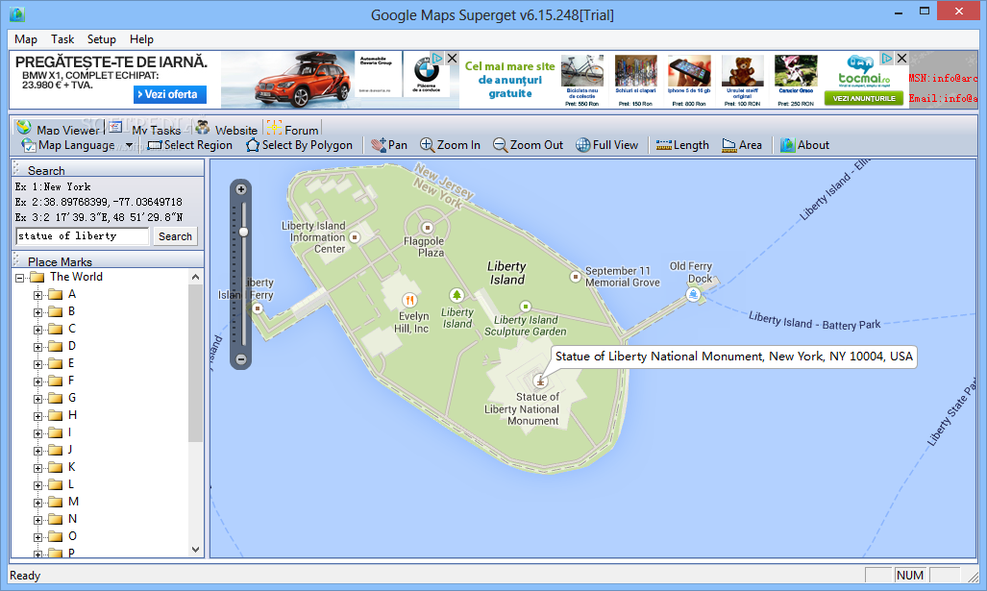Expand folder A in Place Marks

37,295
